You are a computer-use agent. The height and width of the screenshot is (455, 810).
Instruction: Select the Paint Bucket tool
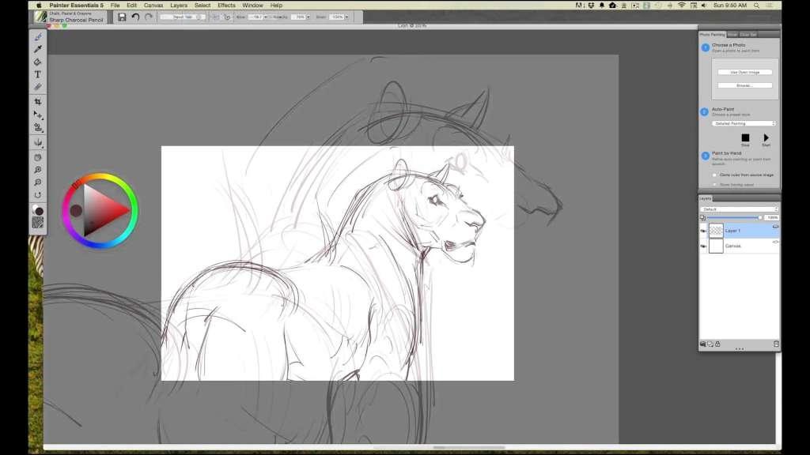click(37, 62)
